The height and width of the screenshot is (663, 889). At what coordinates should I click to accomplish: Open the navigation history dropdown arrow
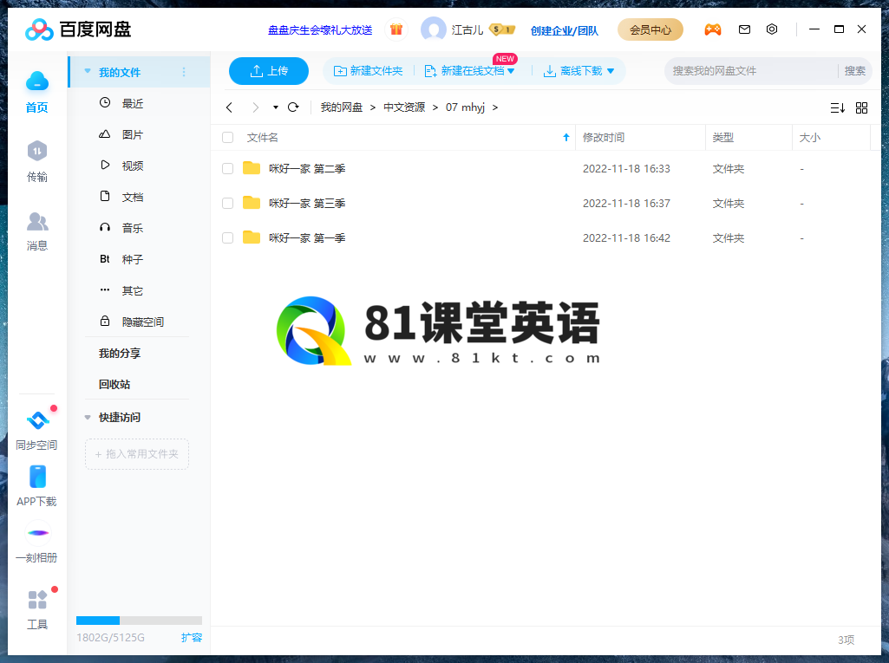pos(276,107)
